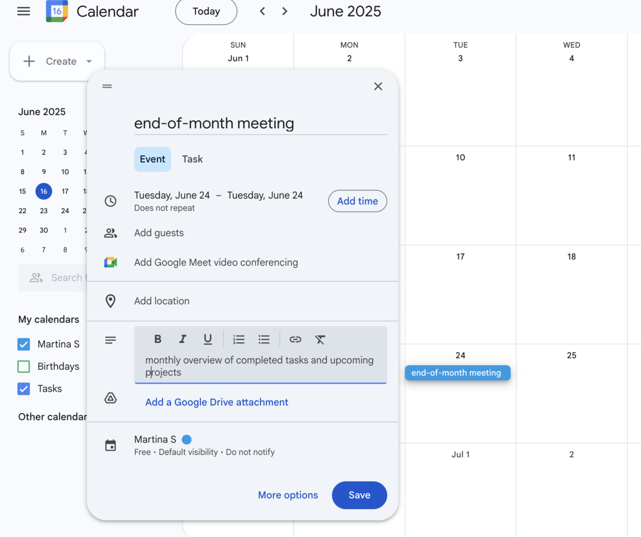Click the blue calendar color dot
Image resolution: width=641 pixels, height=537 pixels.
(x=186, y=440)
